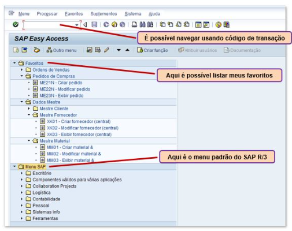Go to Last page icon
292x231 pixels.
click(x=186, y=24)
